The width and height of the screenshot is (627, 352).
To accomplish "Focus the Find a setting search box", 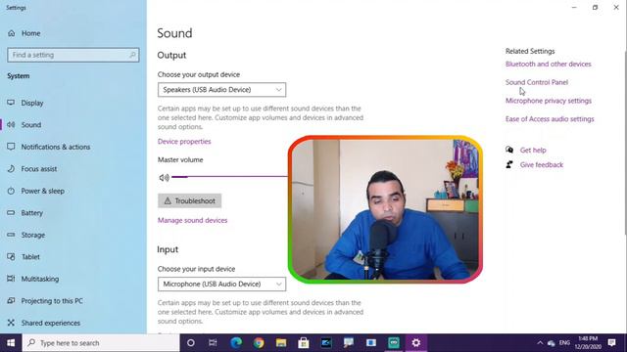I will (x=73, y=55).
